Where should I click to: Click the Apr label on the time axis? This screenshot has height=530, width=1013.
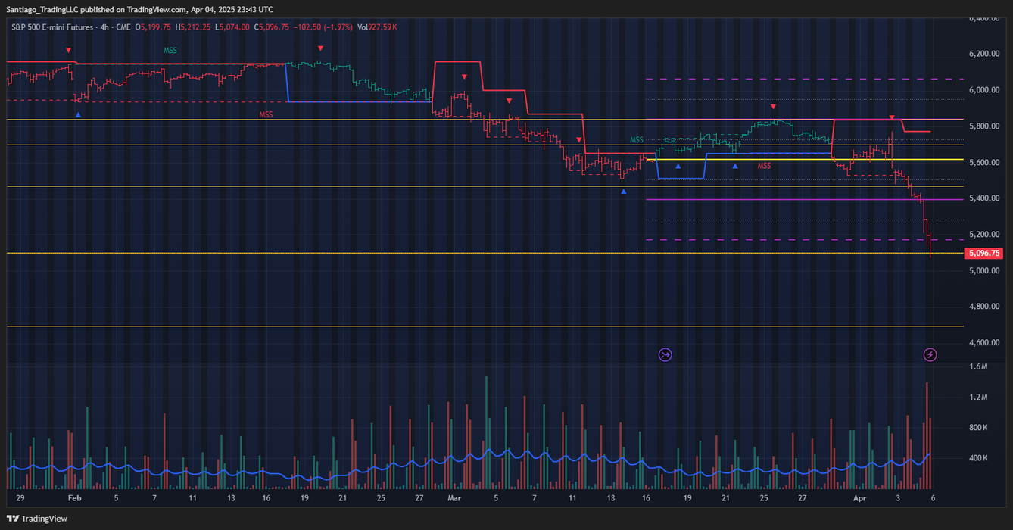click(859, 498)
